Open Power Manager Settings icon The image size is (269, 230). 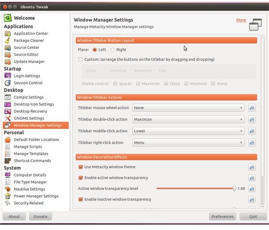click(x=8, y=196)
